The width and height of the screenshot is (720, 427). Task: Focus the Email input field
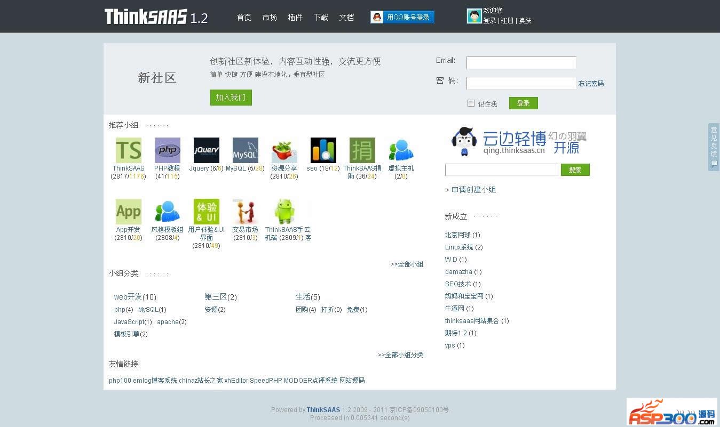(521, 63)
